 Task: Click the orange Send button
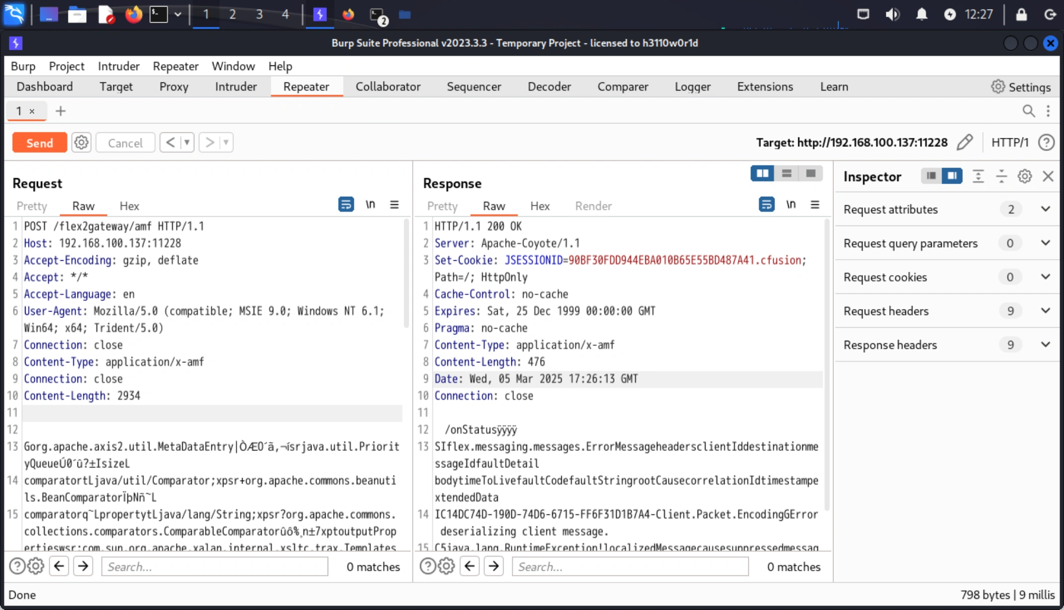tap(39, 142)
